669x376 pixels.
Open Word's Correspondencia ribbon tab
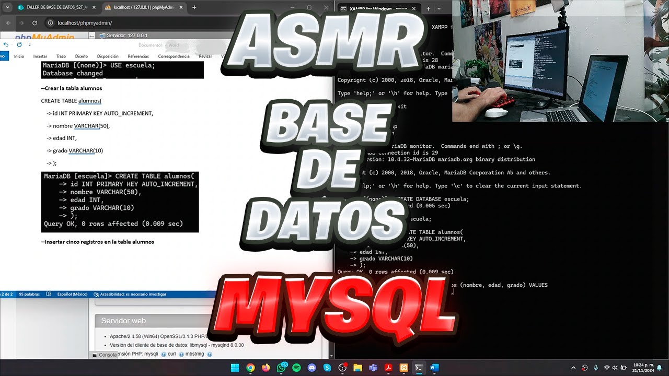174,56
